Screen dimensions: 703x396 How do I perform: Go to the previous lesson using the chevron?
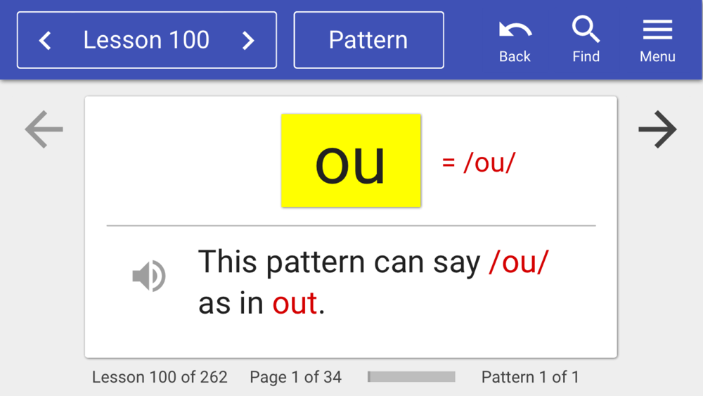pyautogui.click(x=45, y=41)
